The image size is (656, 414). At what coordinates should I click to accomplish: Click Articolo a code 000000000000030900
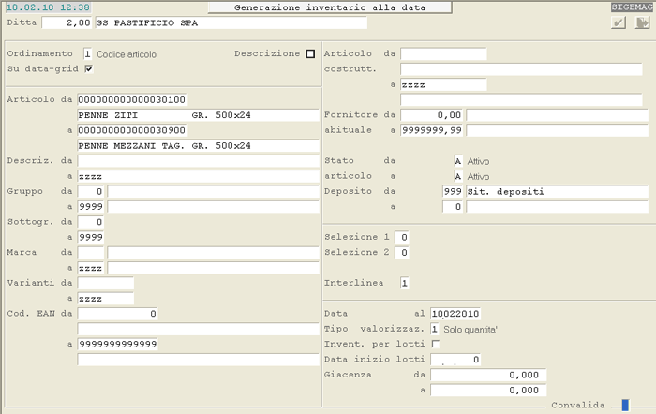[132, 130]
